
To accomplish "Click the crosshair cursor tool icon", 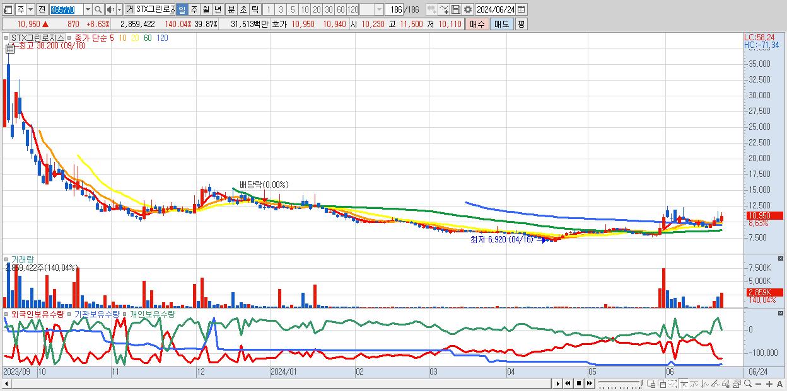I will 684,383.
